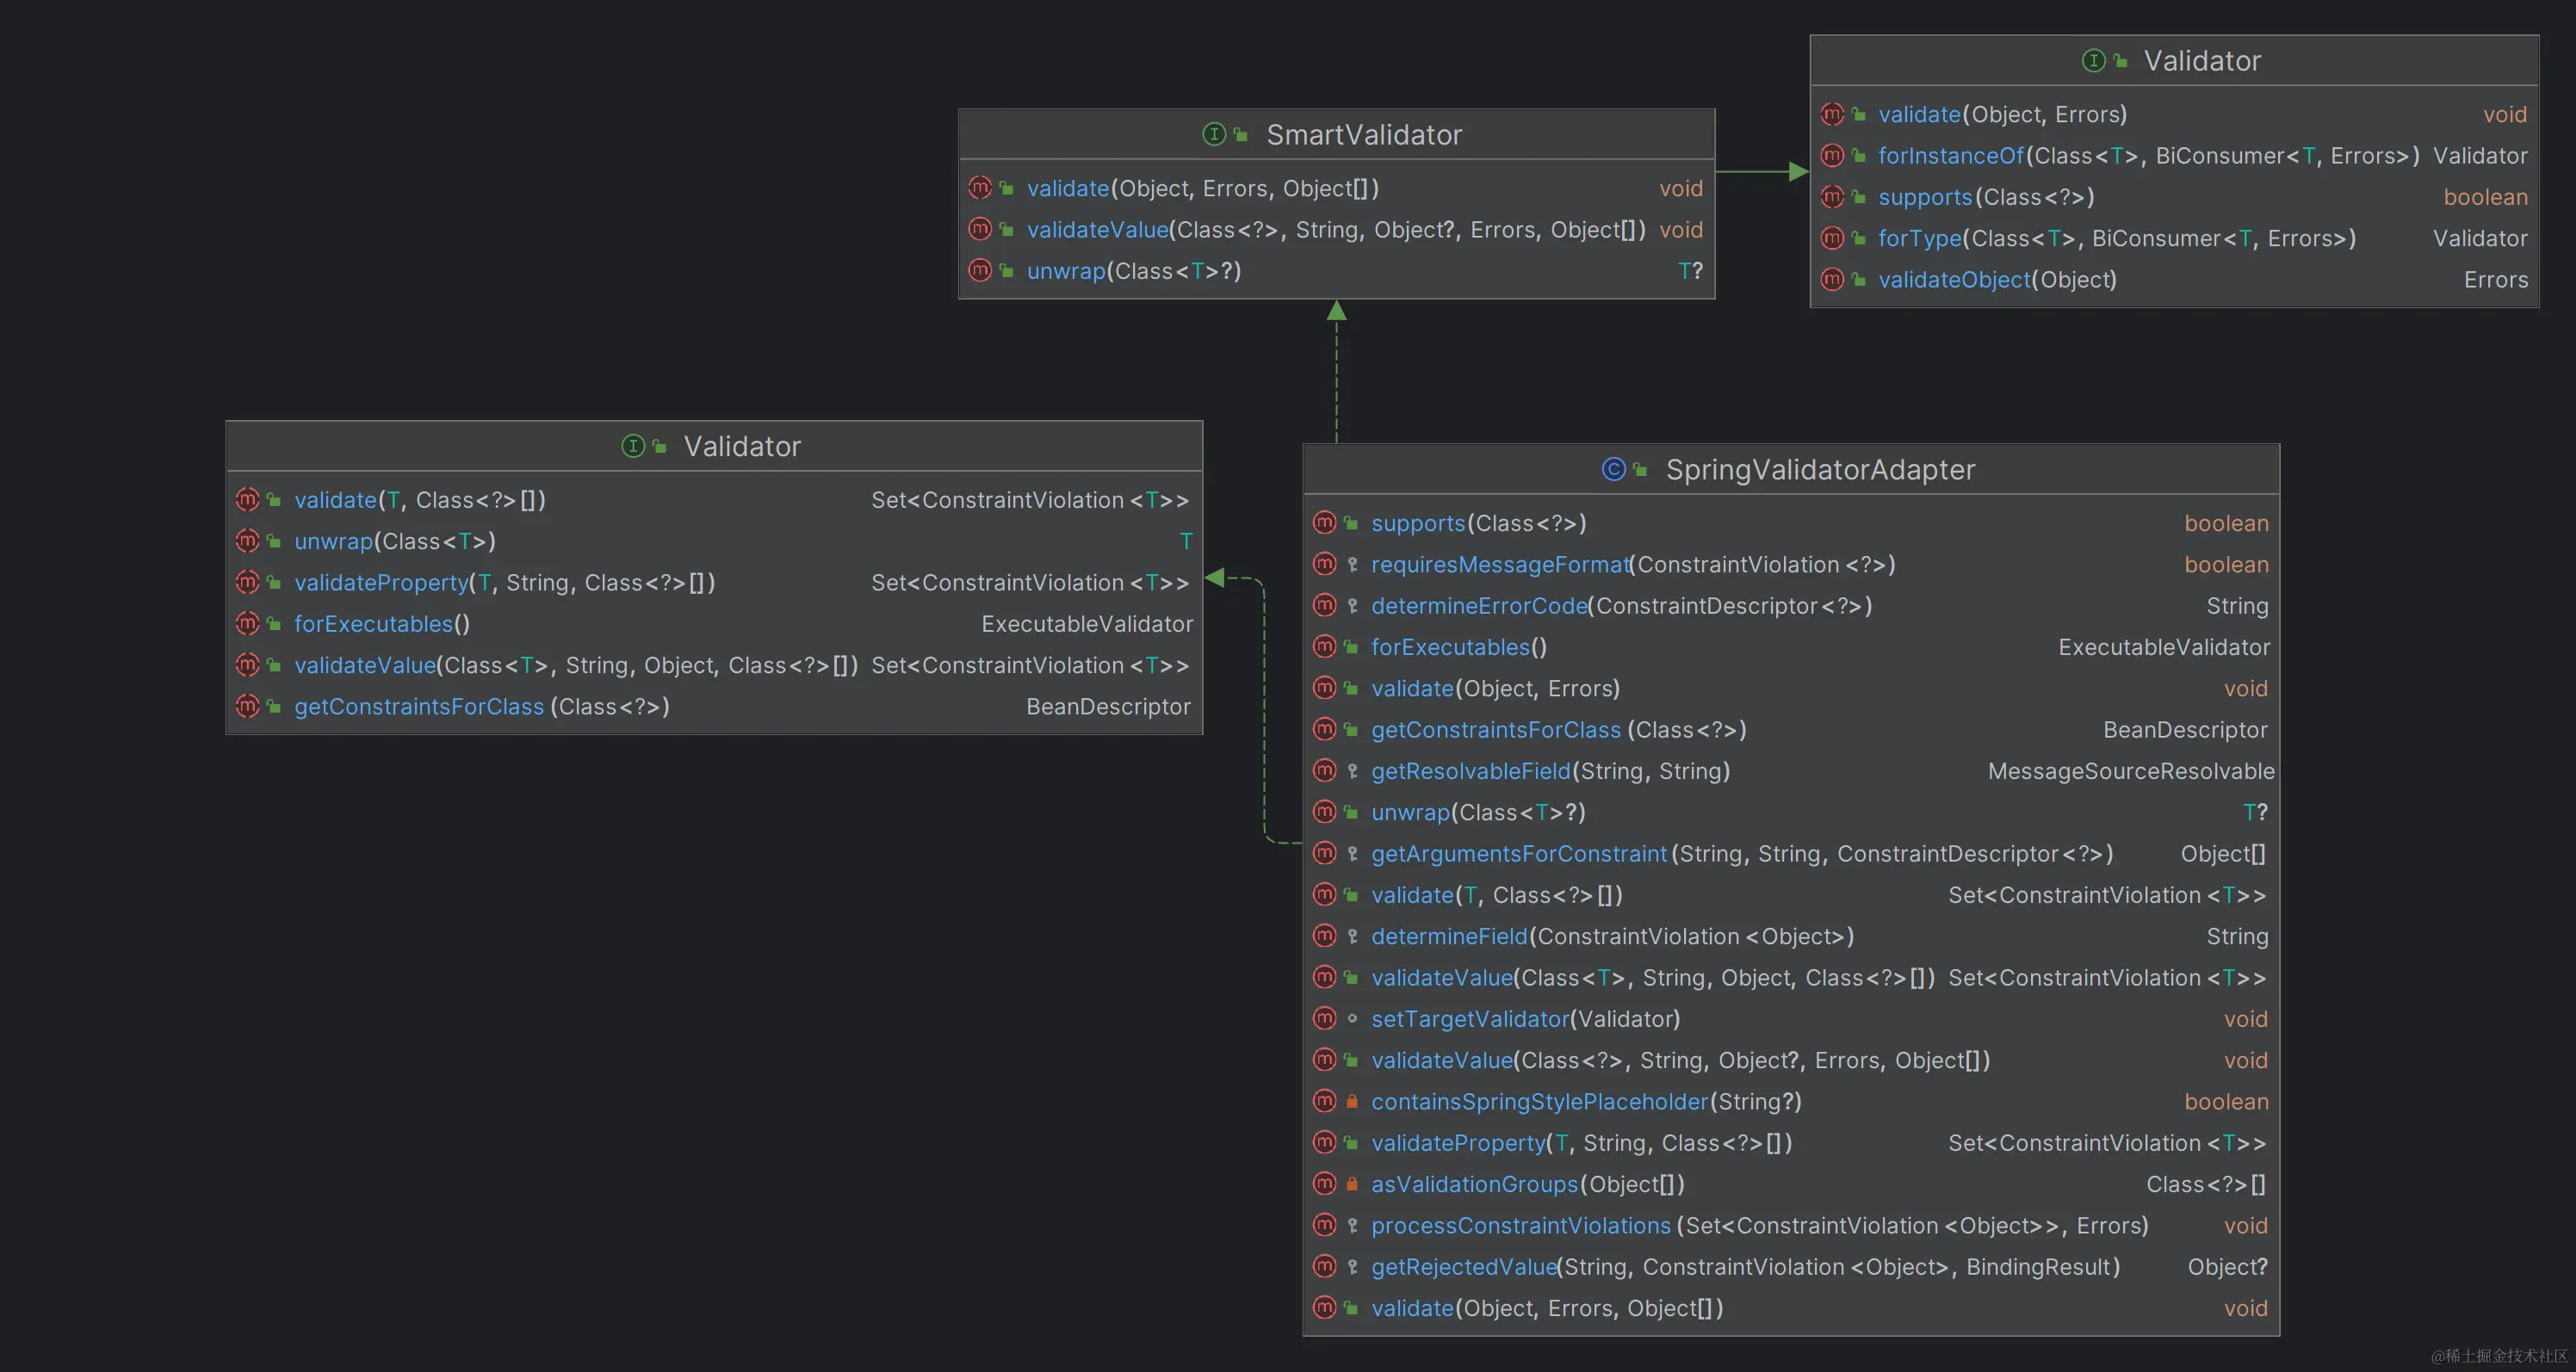
Task: Click the method icon on the determineField row
Action: click(x=1324, y=936)
